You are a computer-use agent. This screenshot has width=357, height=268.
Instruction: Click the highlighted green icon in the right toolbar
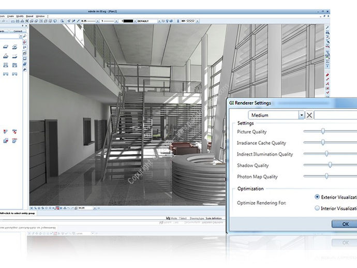(327, 57)
